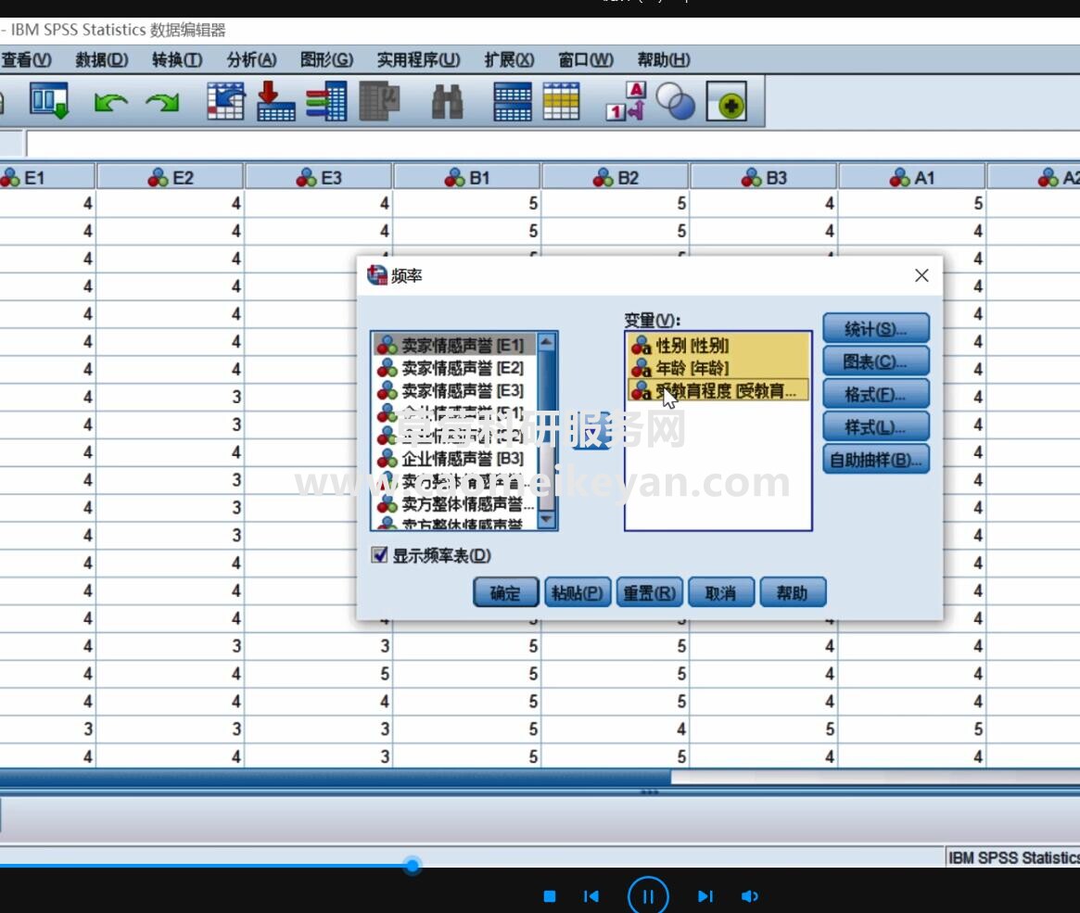Click the Run descriptive statistics icon
The image size is (1080, 913).
click(x=379, y=101)
